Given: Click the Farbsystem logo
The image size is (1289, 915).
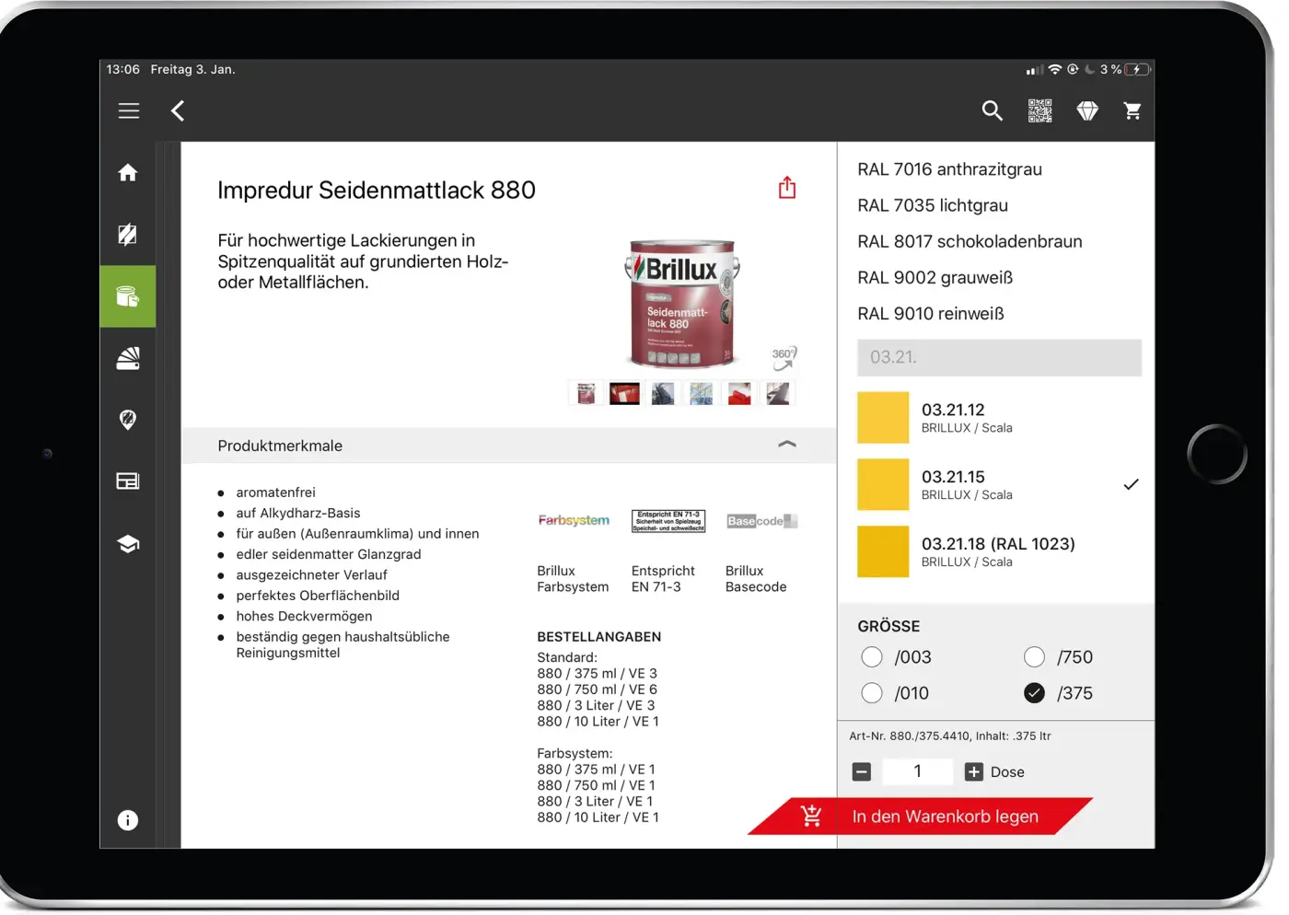Looking at the screenshot, I should tap(574, 520).
